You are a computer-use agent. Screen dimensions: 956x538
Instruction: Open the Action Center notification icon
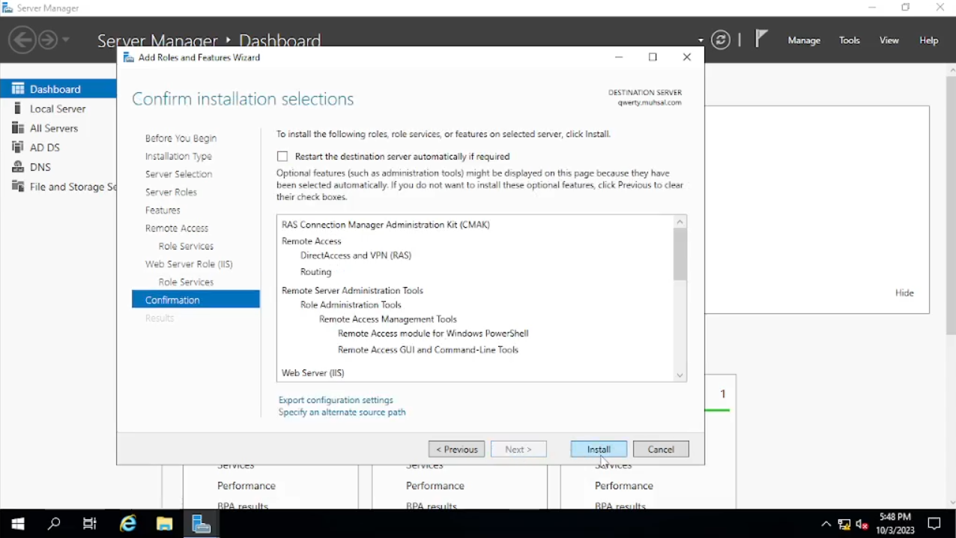934,524
